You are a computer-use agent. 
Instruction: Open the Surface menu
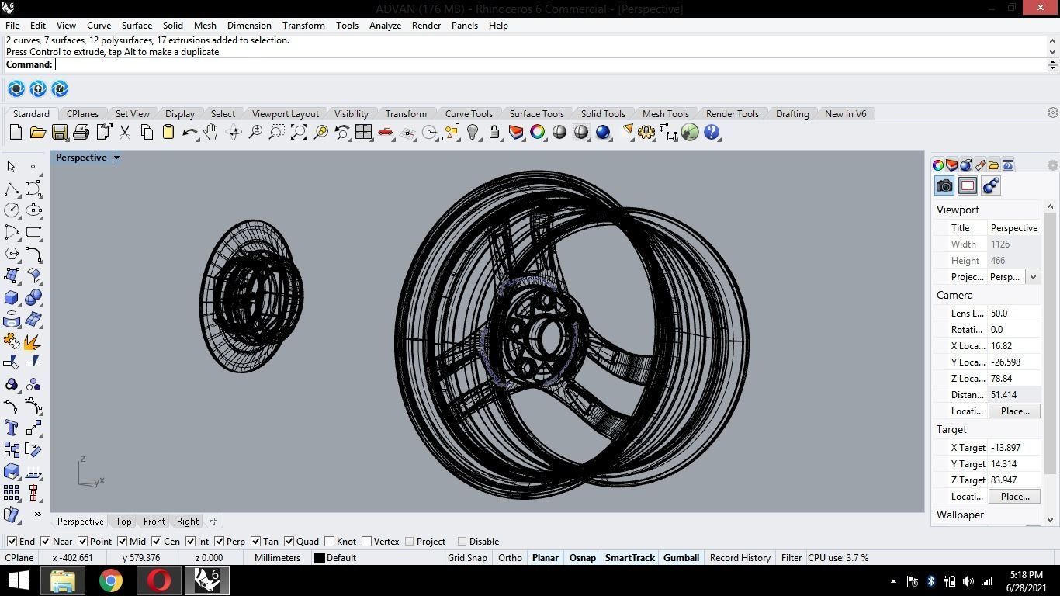pyautogui.click(x=137, y=26)
